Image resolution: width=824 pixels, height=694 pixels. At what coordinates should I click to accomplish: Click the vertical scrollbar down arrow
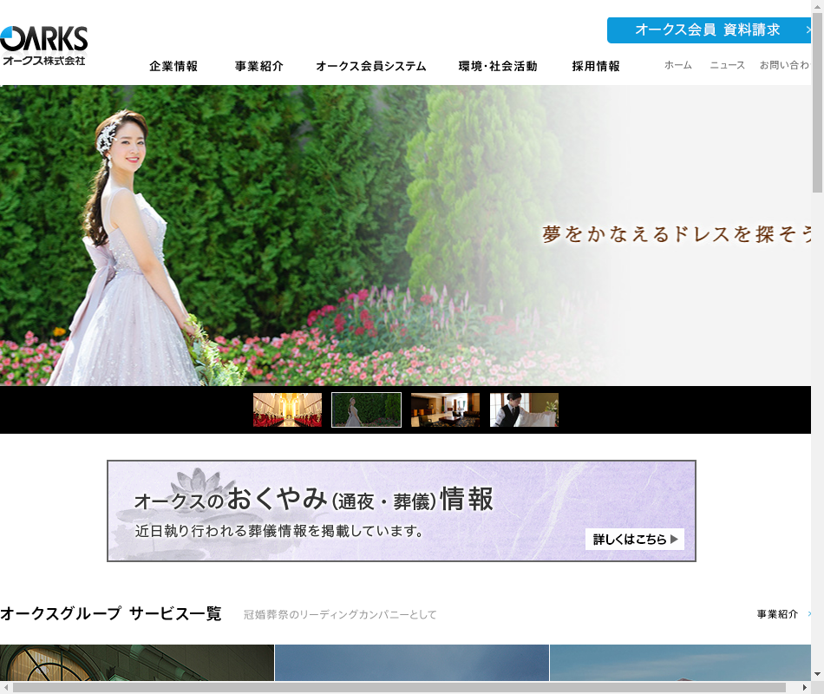[817, 673]
